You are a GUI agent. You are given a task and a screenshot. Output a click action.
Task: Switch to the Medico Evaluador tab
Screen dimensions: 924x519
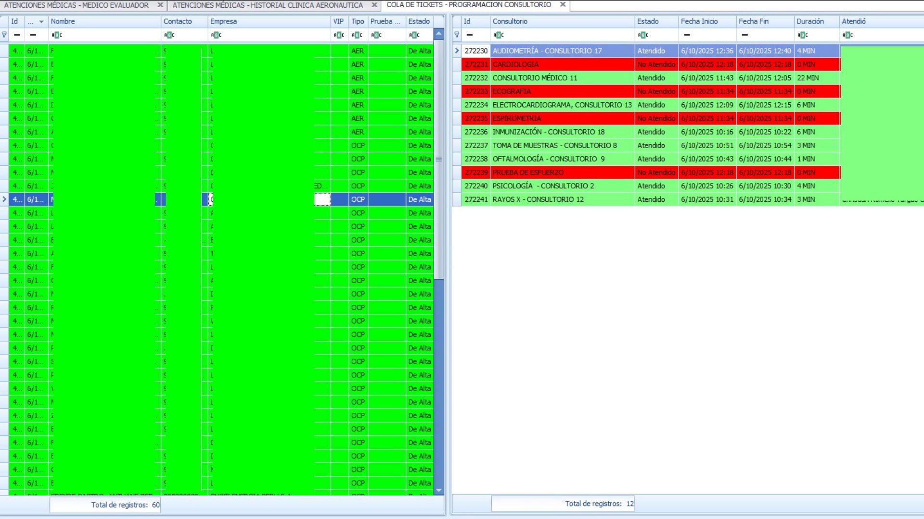pyautogui.click(x=77, y=5)
